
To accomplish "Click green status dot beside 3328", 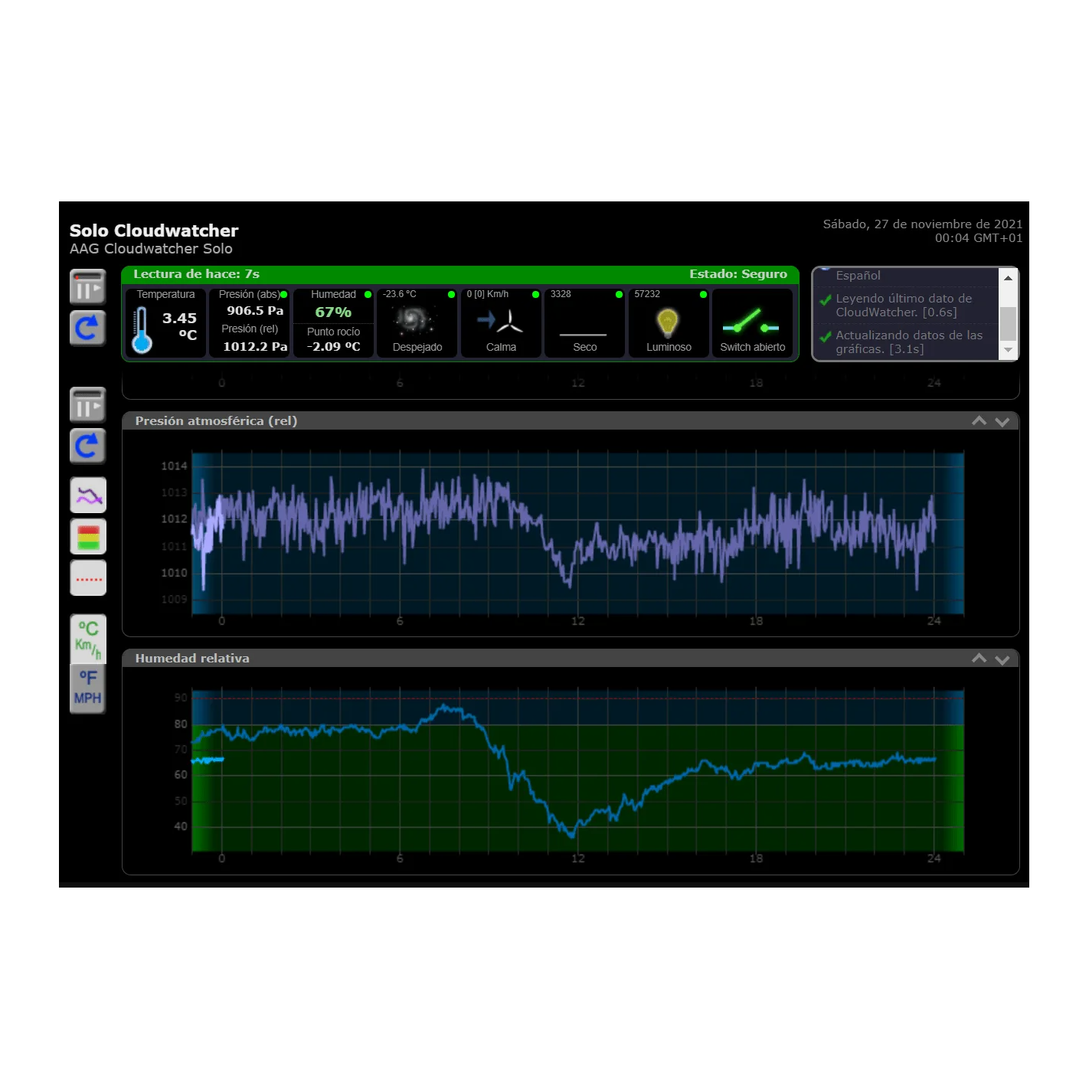I will coord(619,295).
